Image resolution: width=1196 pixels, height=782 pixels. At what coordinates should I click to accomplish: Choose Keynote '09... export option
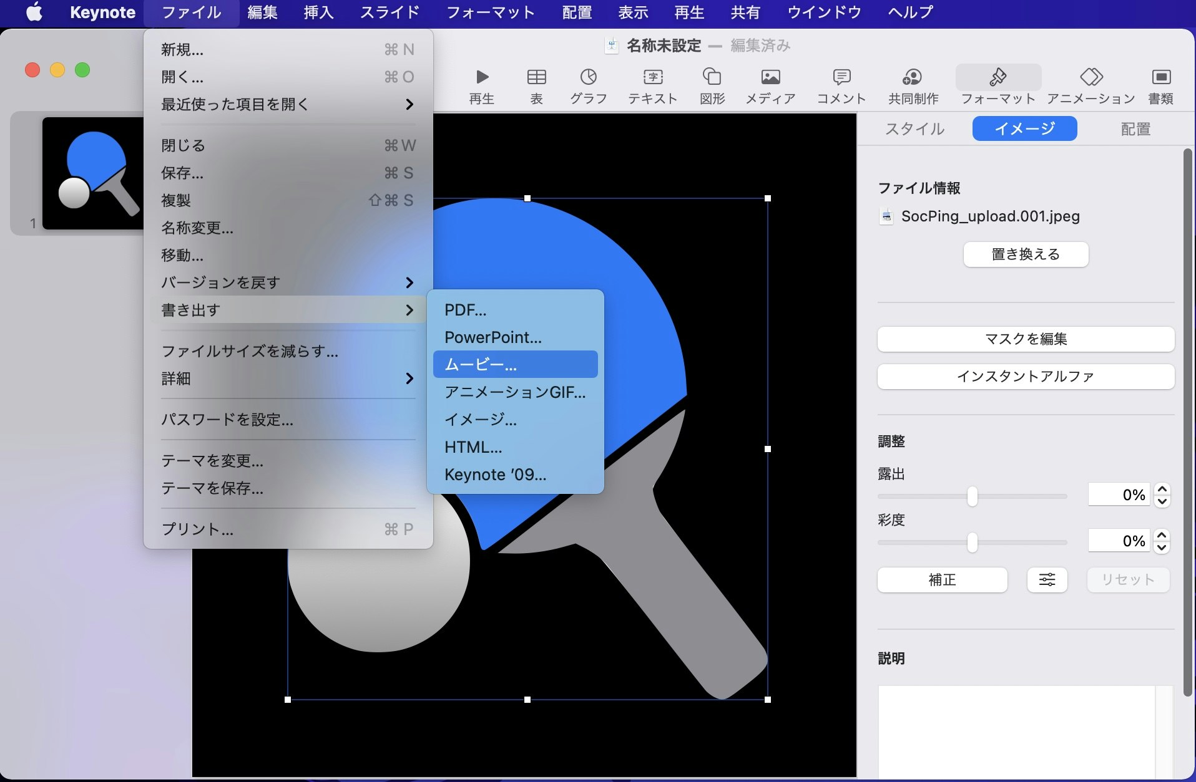[x=515, y=475]
